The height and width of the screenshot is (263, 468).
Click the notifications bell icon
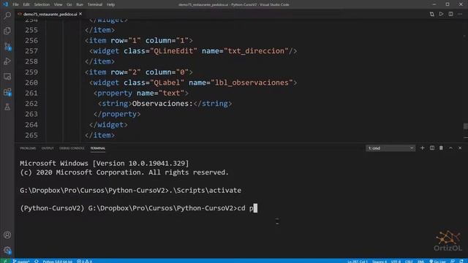[x=461, y=262]
